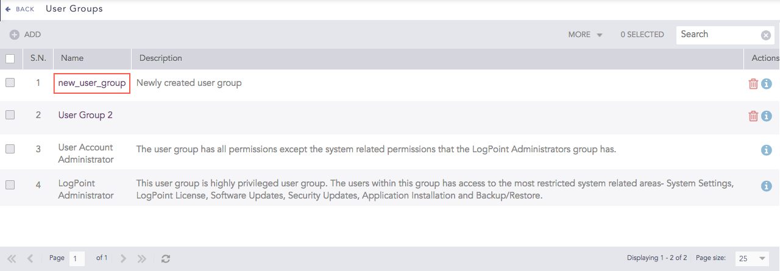This screenshot has width=780, height=271.
Task: Click the Description column header
Action: [x=161, y=58]
